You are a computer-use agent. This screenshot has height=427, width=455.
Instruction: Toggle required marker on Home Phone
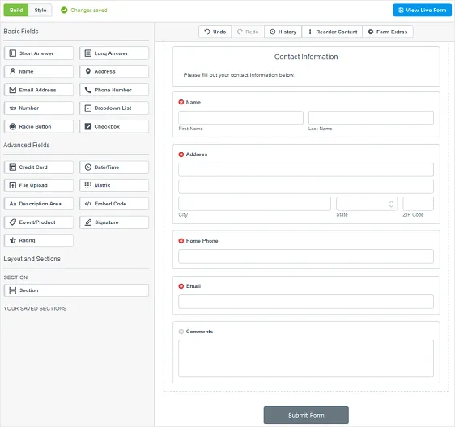click(181, 241)
